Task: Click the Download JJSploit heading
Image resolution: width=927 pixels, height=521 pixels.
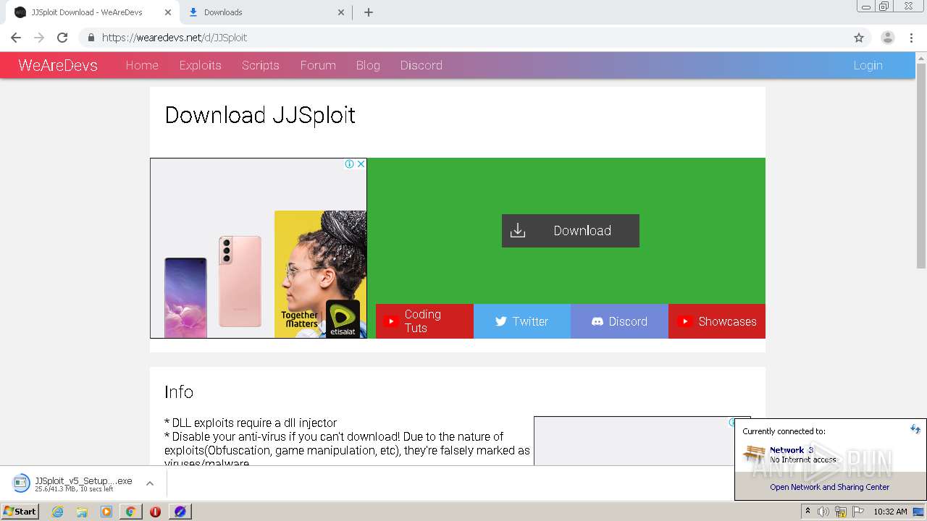Action: (x=260, y=115)
